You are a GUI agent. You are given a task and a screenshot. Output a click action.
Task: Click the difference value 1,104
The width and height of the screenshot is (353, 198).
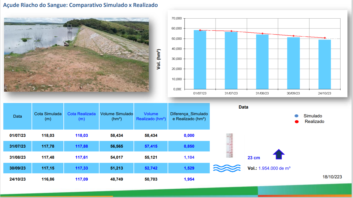coord(189,157)
